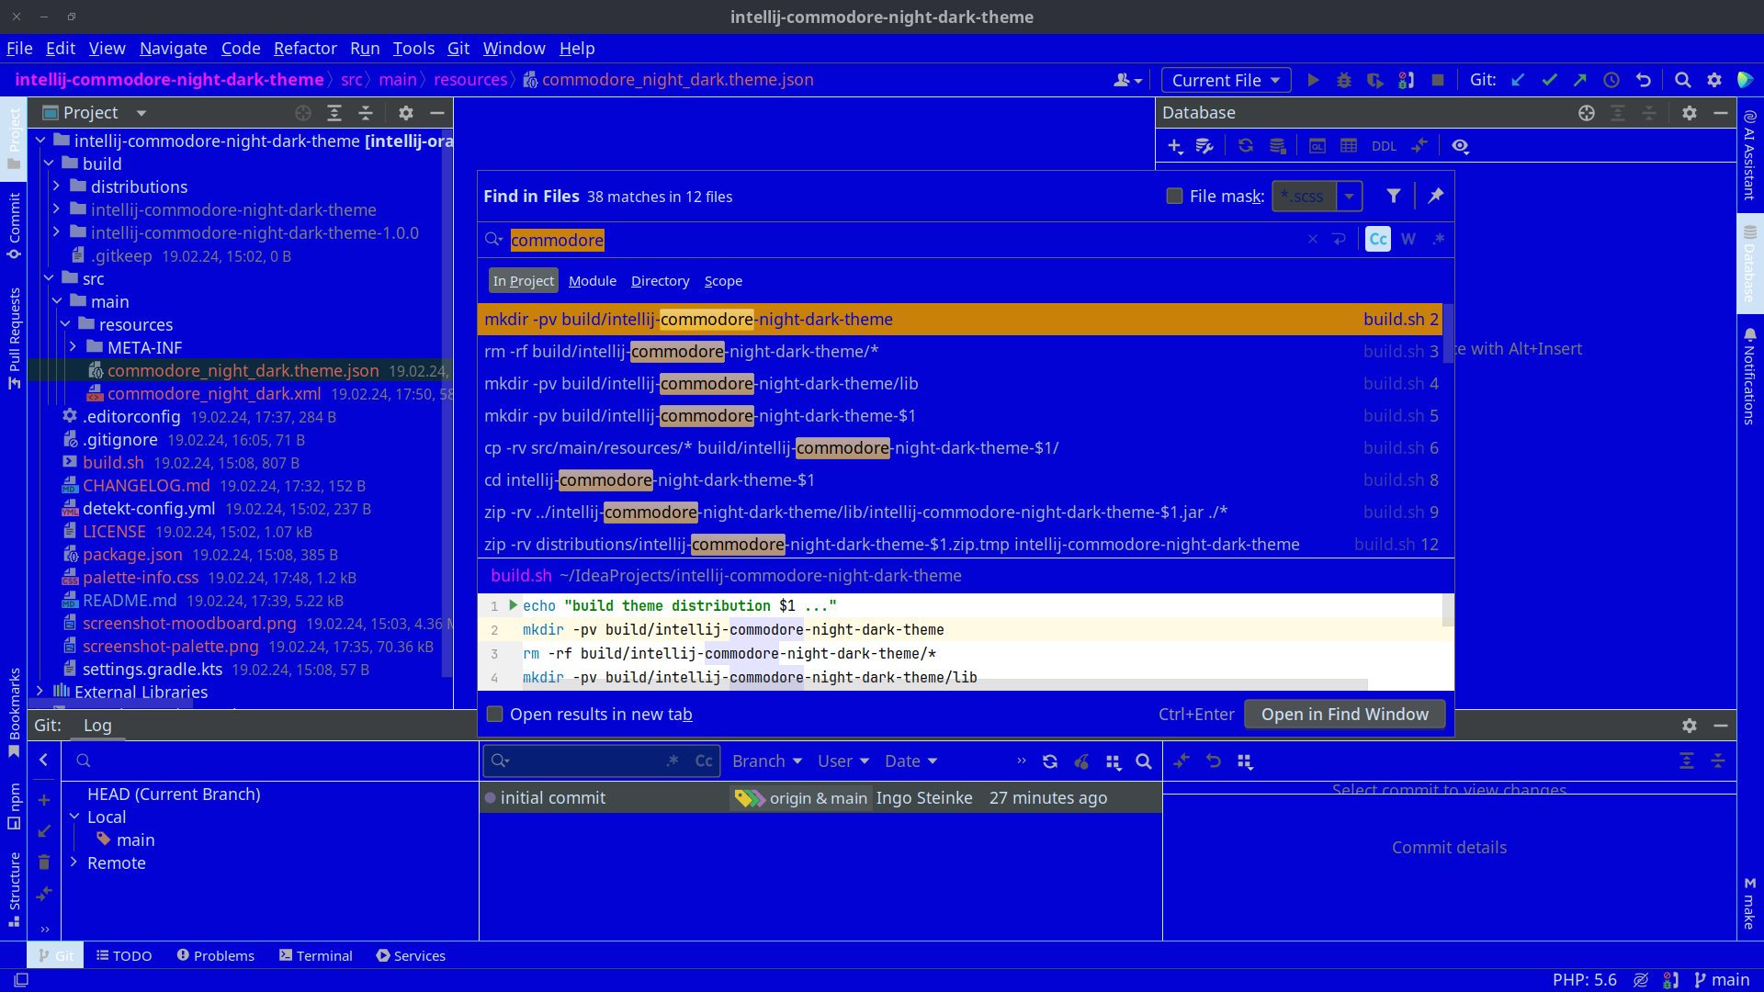
Task: Open Search Everywhere magnifier icon
Action: point(1682,81)
